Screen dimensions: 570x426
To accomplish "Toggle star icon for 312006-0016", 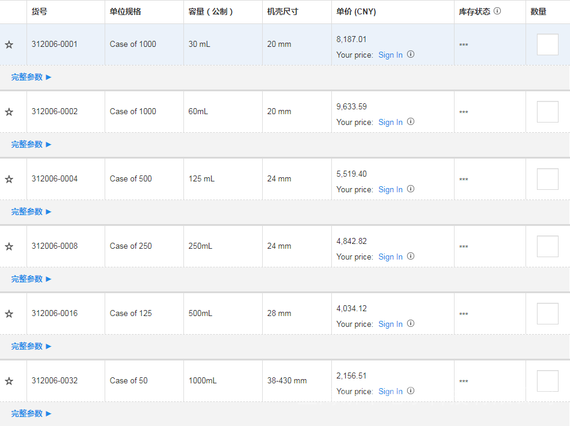I will click(x=9, y=314).
